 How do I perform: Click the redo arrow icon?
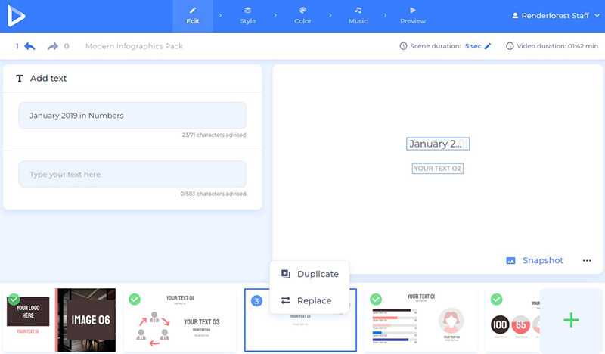52,46
